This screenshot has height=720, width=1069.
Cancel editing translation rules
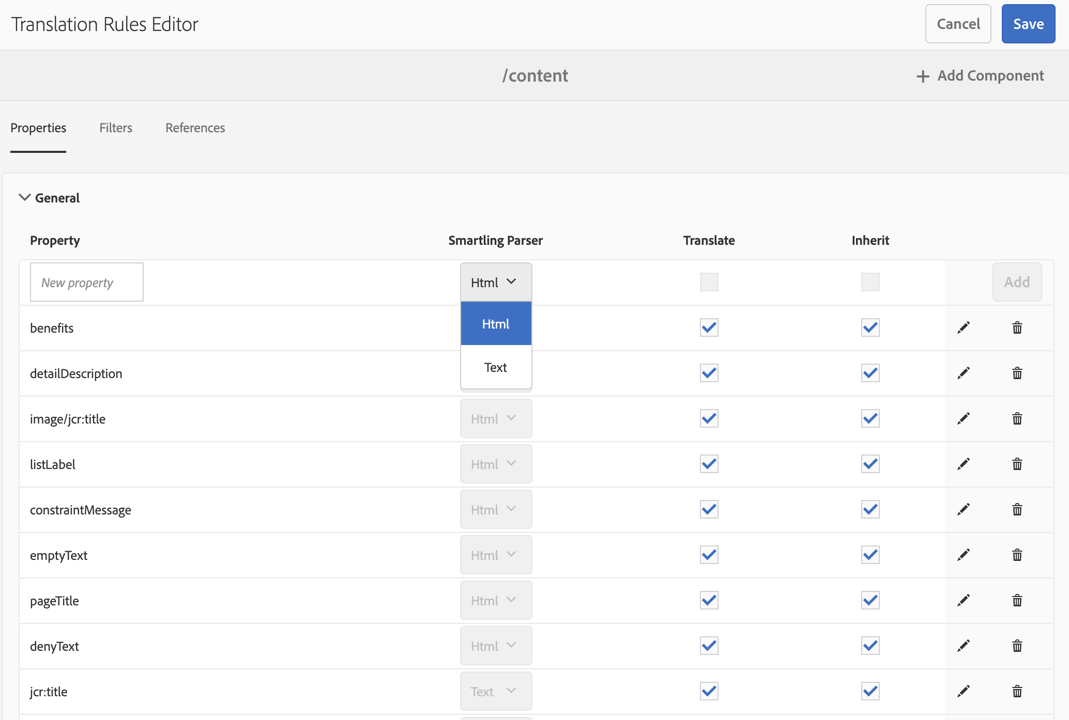[958, 24]
